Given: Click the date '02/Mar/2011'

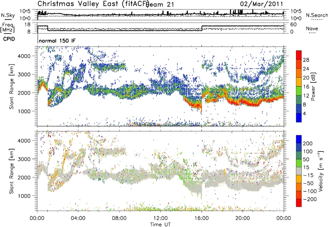Looking at the screenshot, I should pos(262,4).
